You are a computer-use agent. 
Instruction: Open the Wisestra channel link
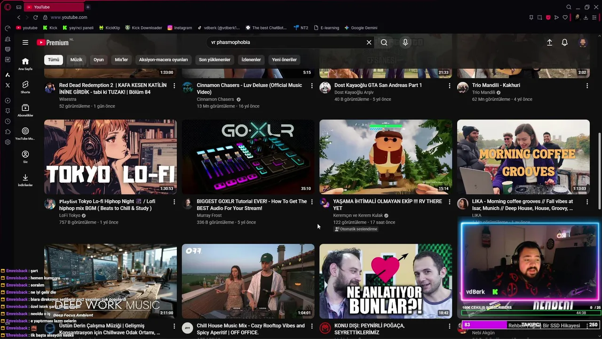pos(68,99)
